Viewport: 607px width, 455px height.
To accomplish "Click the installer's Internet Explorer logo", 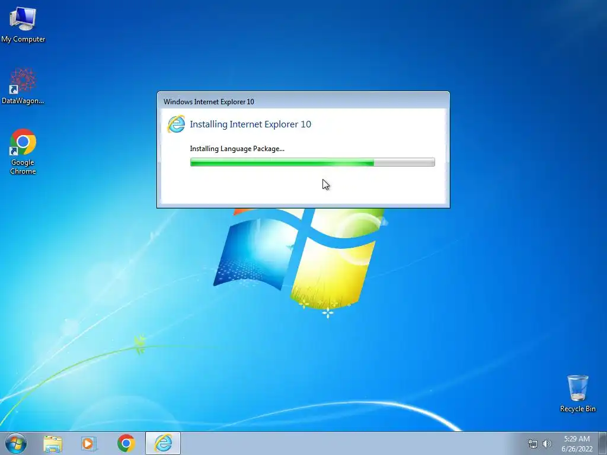I will tap(176, 124).
